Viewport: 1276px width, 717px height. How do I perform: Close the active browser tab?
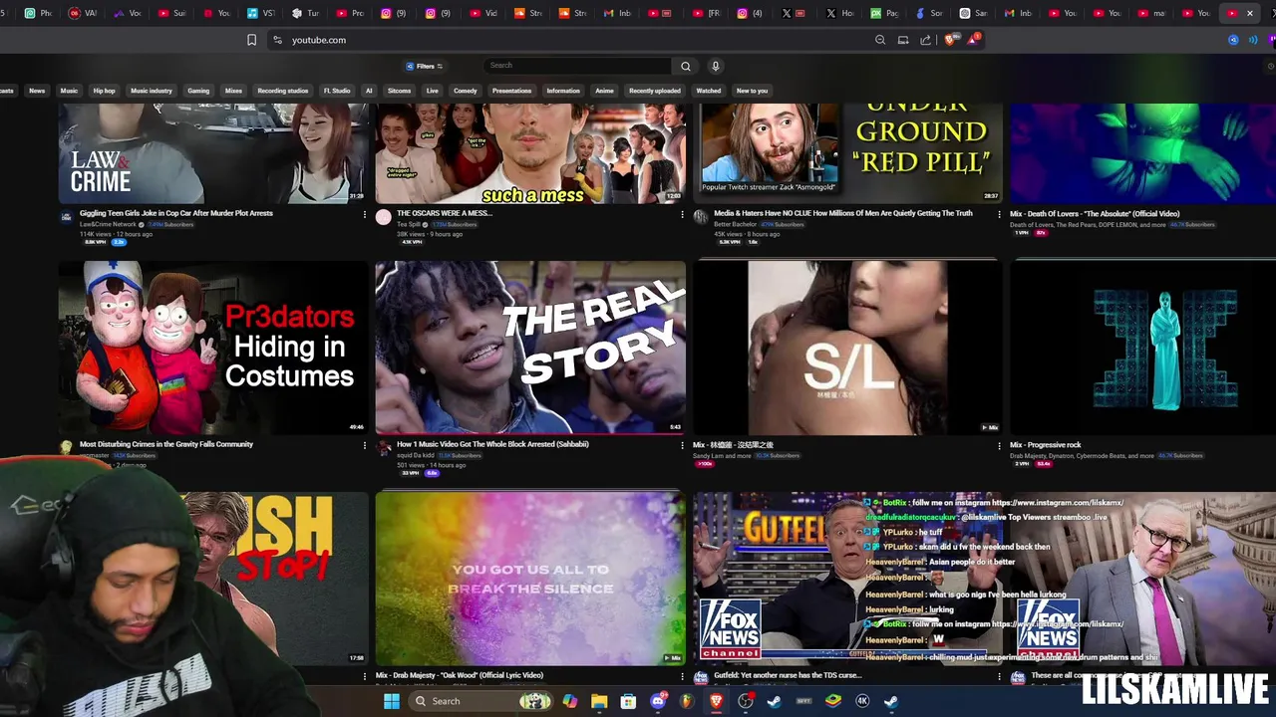[x=1250, y=13]
